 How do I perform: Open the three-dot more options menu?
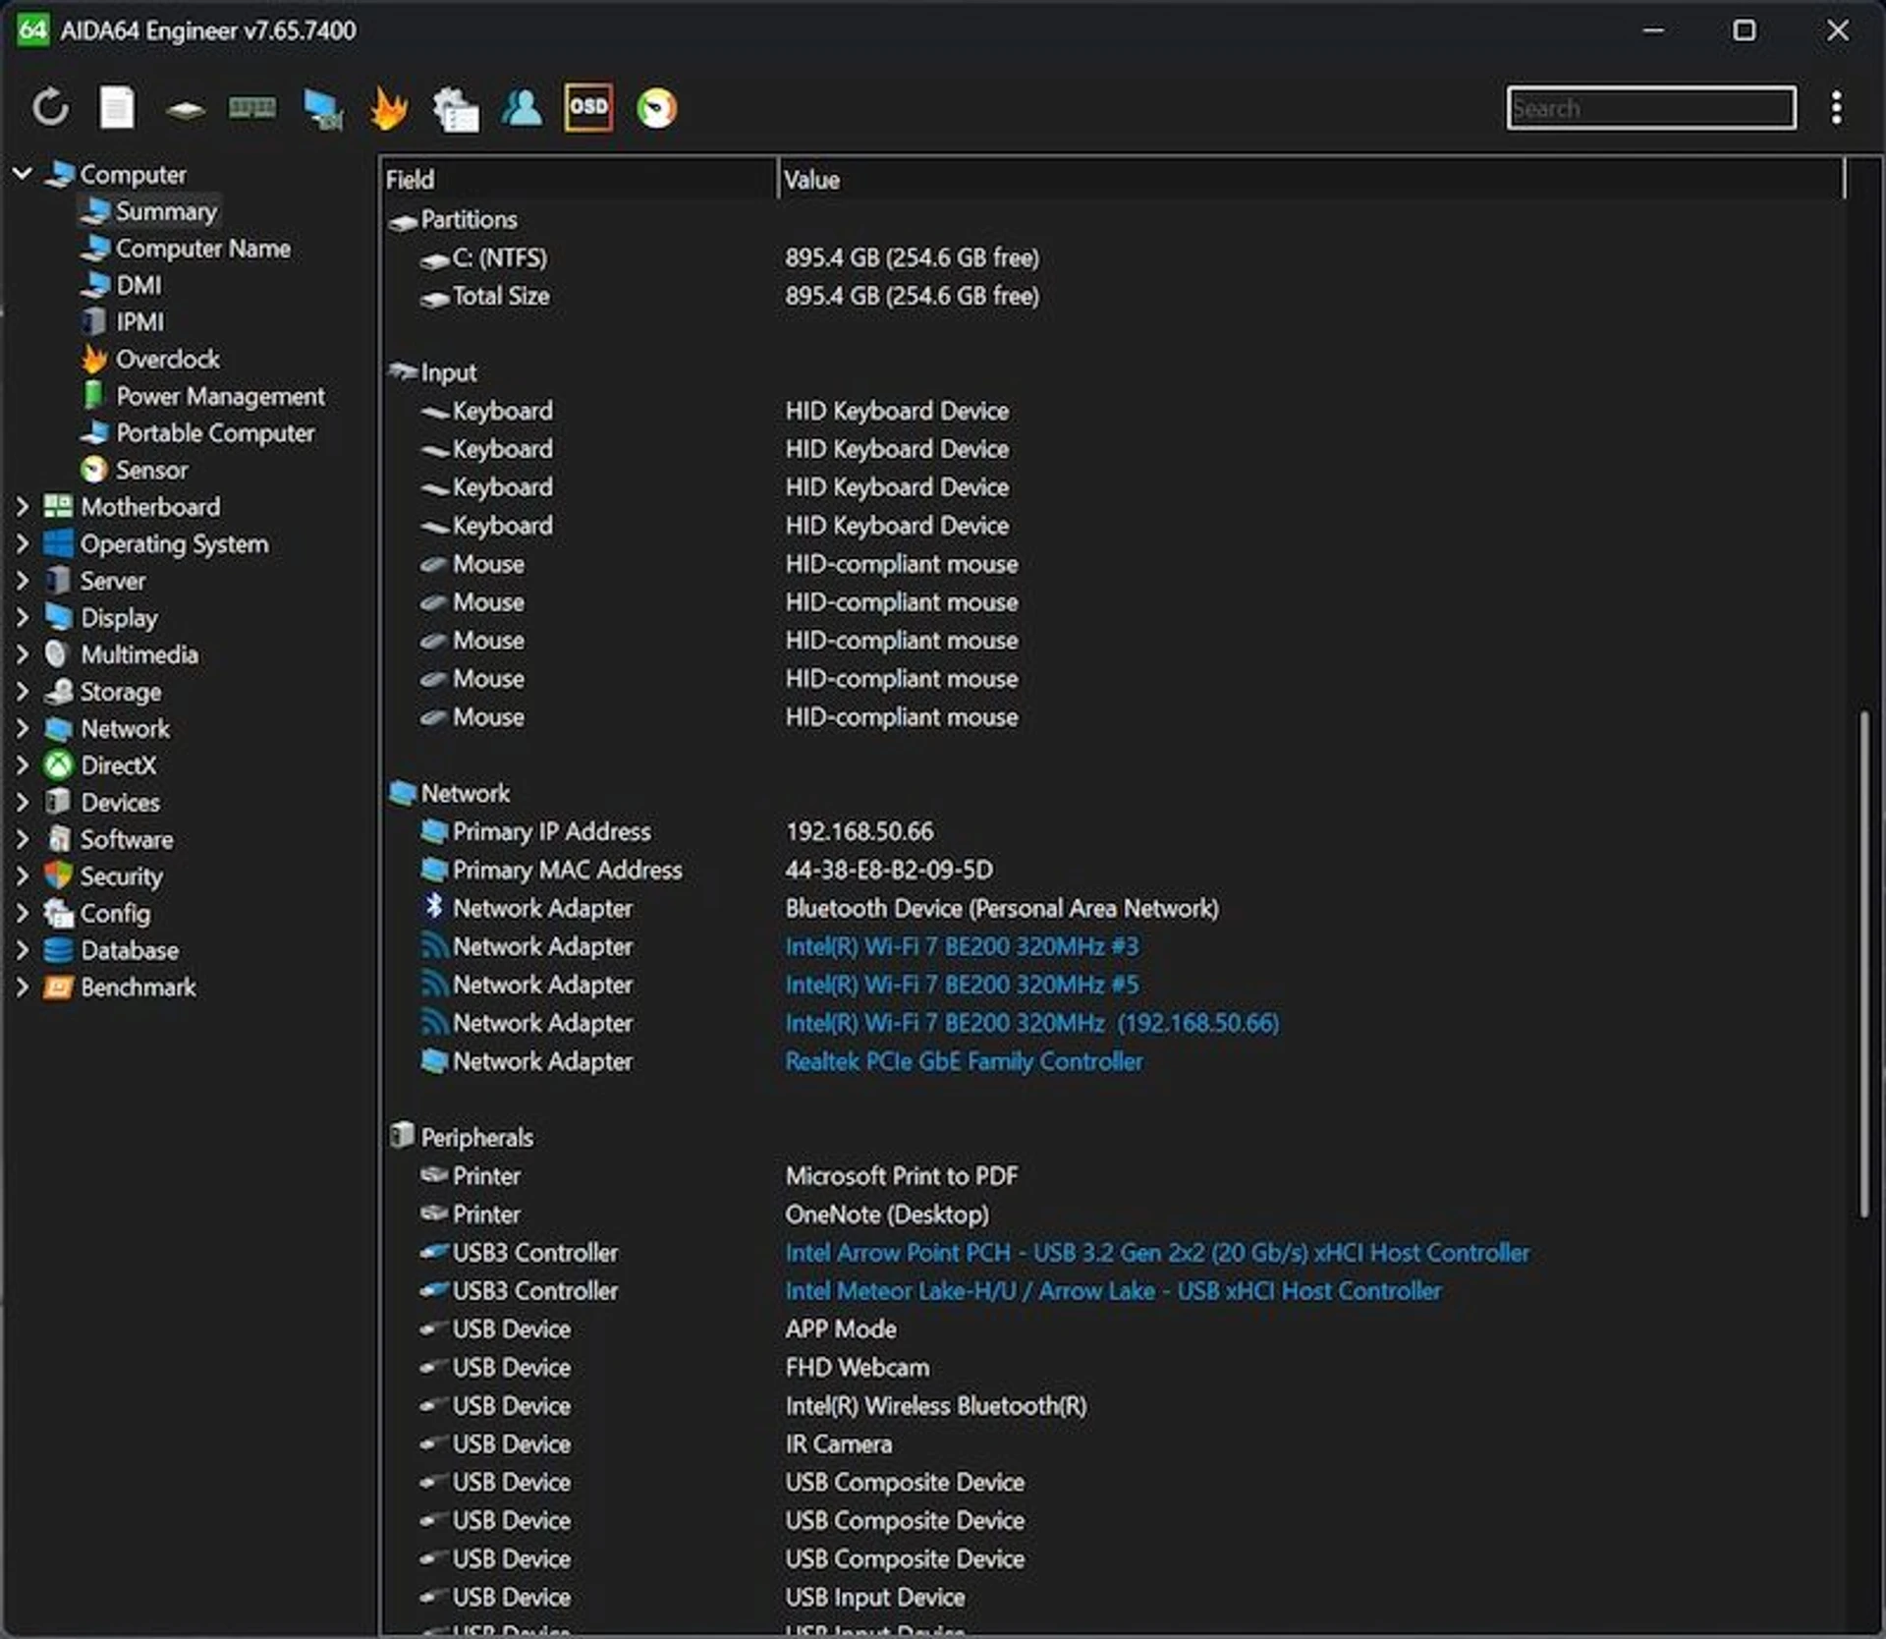pyautogui.click(x=1836, y=107)
